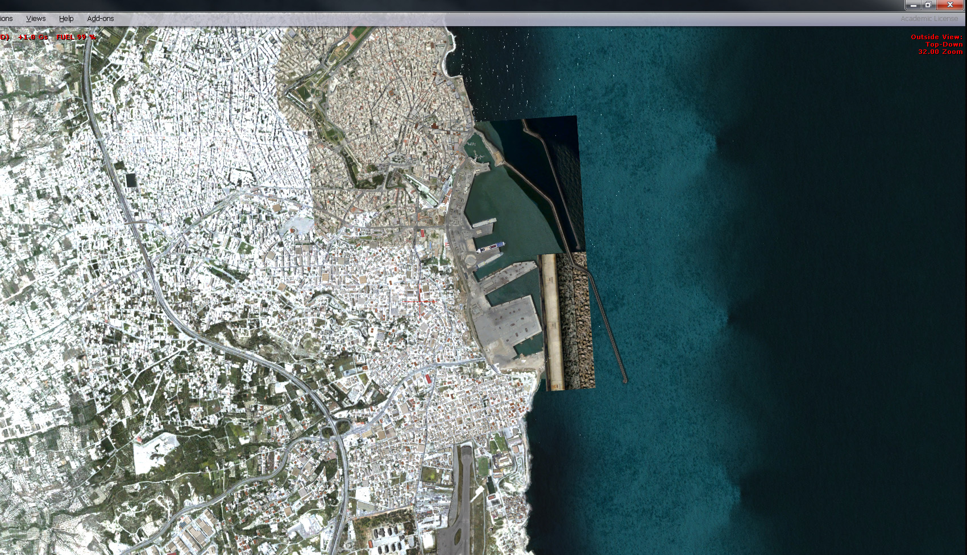Click the rocky textured strip beside the pier
Image resolution: width=967 pixels, height=555 pixels.
click(575, 321)
